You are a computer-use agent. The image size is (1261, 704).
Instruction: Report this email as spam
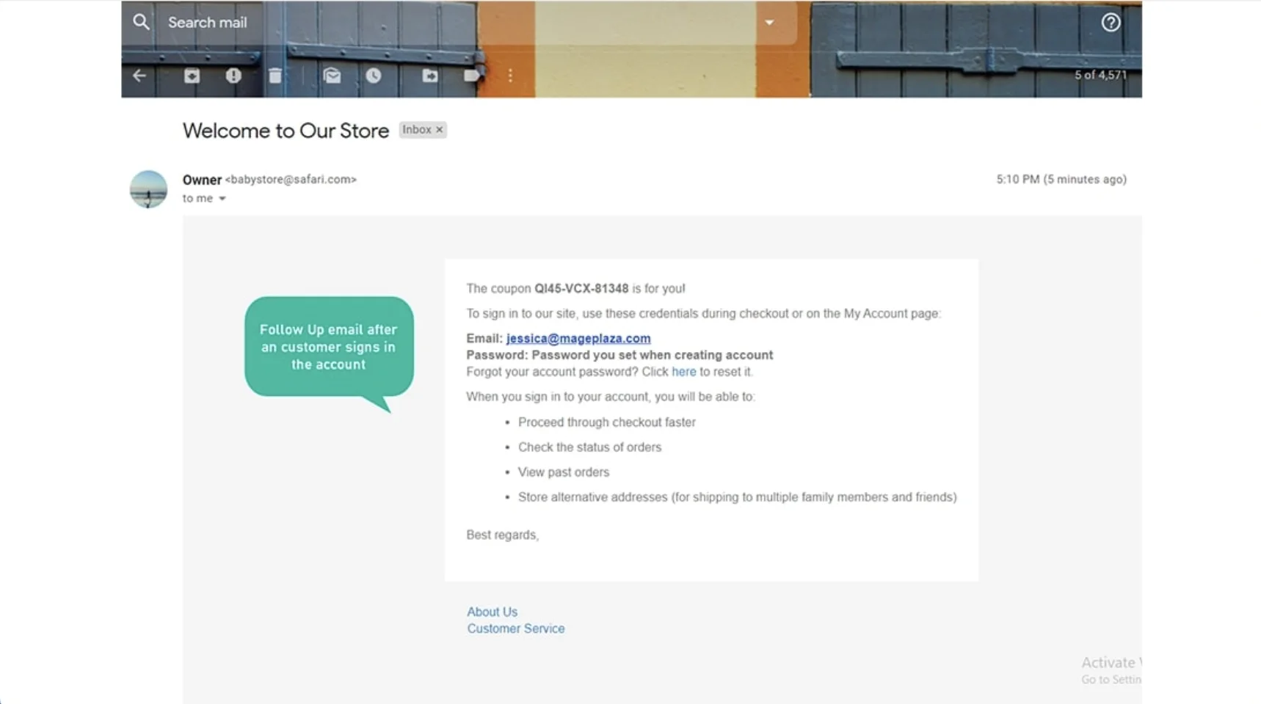233,76
